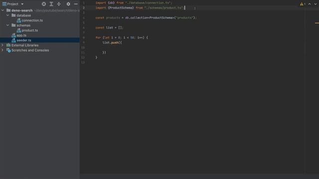
Task: Click the TypeScript file icon of connection.ts
Action: (19, 20)
